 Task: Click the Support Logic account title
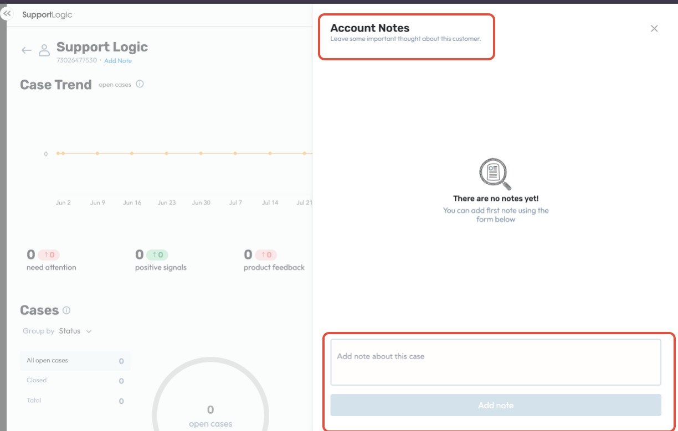[102, 48]
